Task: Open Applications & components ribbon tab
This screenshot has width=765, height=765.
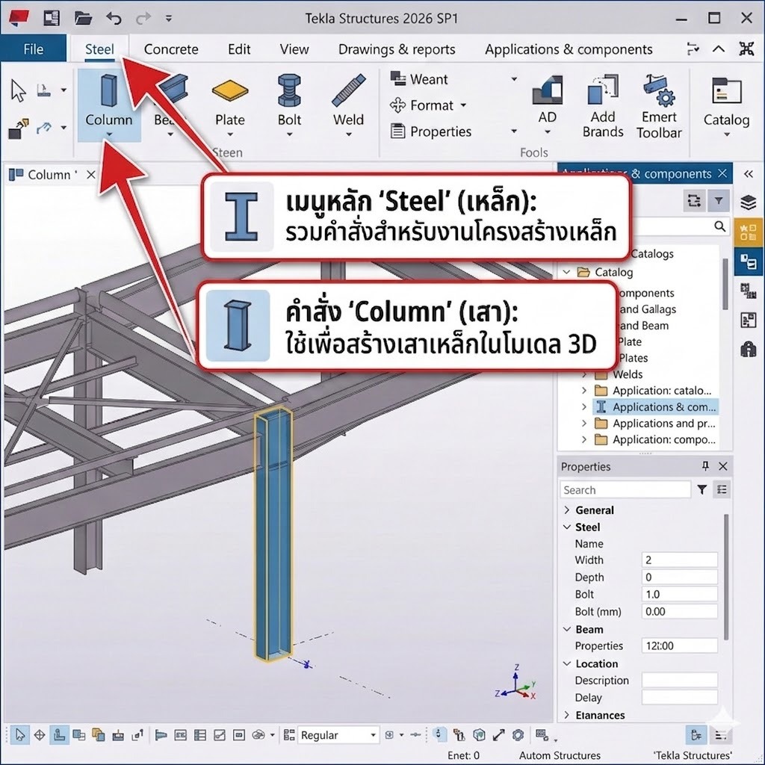Action: click(569, 49)
